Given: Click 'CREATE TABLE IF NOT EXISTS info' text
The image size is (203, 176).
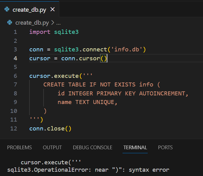Looking at the screenshot, I should [98, 85].
